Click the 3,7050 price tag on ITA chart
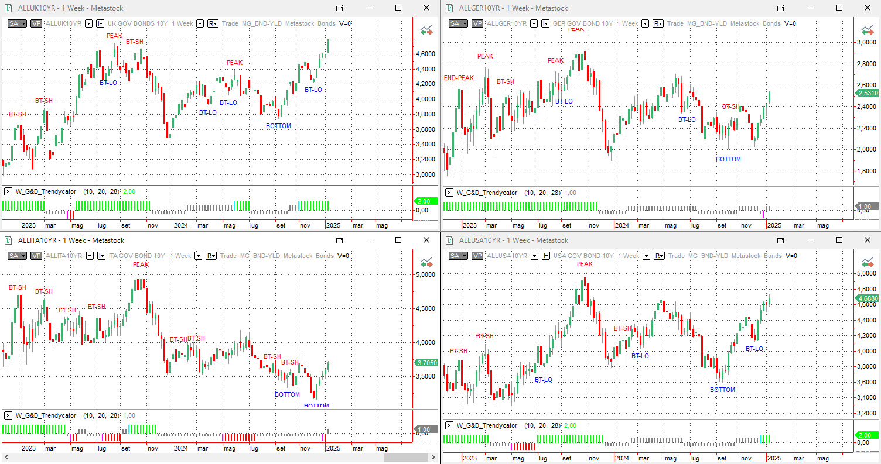The image size is (881, 464). [x=426, y=363]
